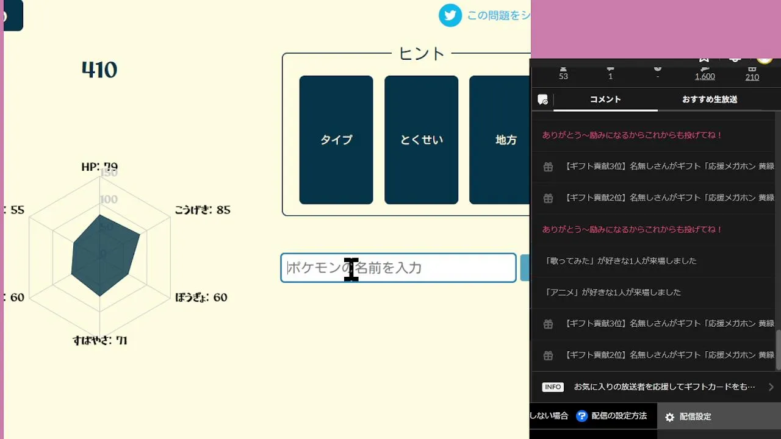
Task: Open the 1,600 points count link
Action: point(705,76)
